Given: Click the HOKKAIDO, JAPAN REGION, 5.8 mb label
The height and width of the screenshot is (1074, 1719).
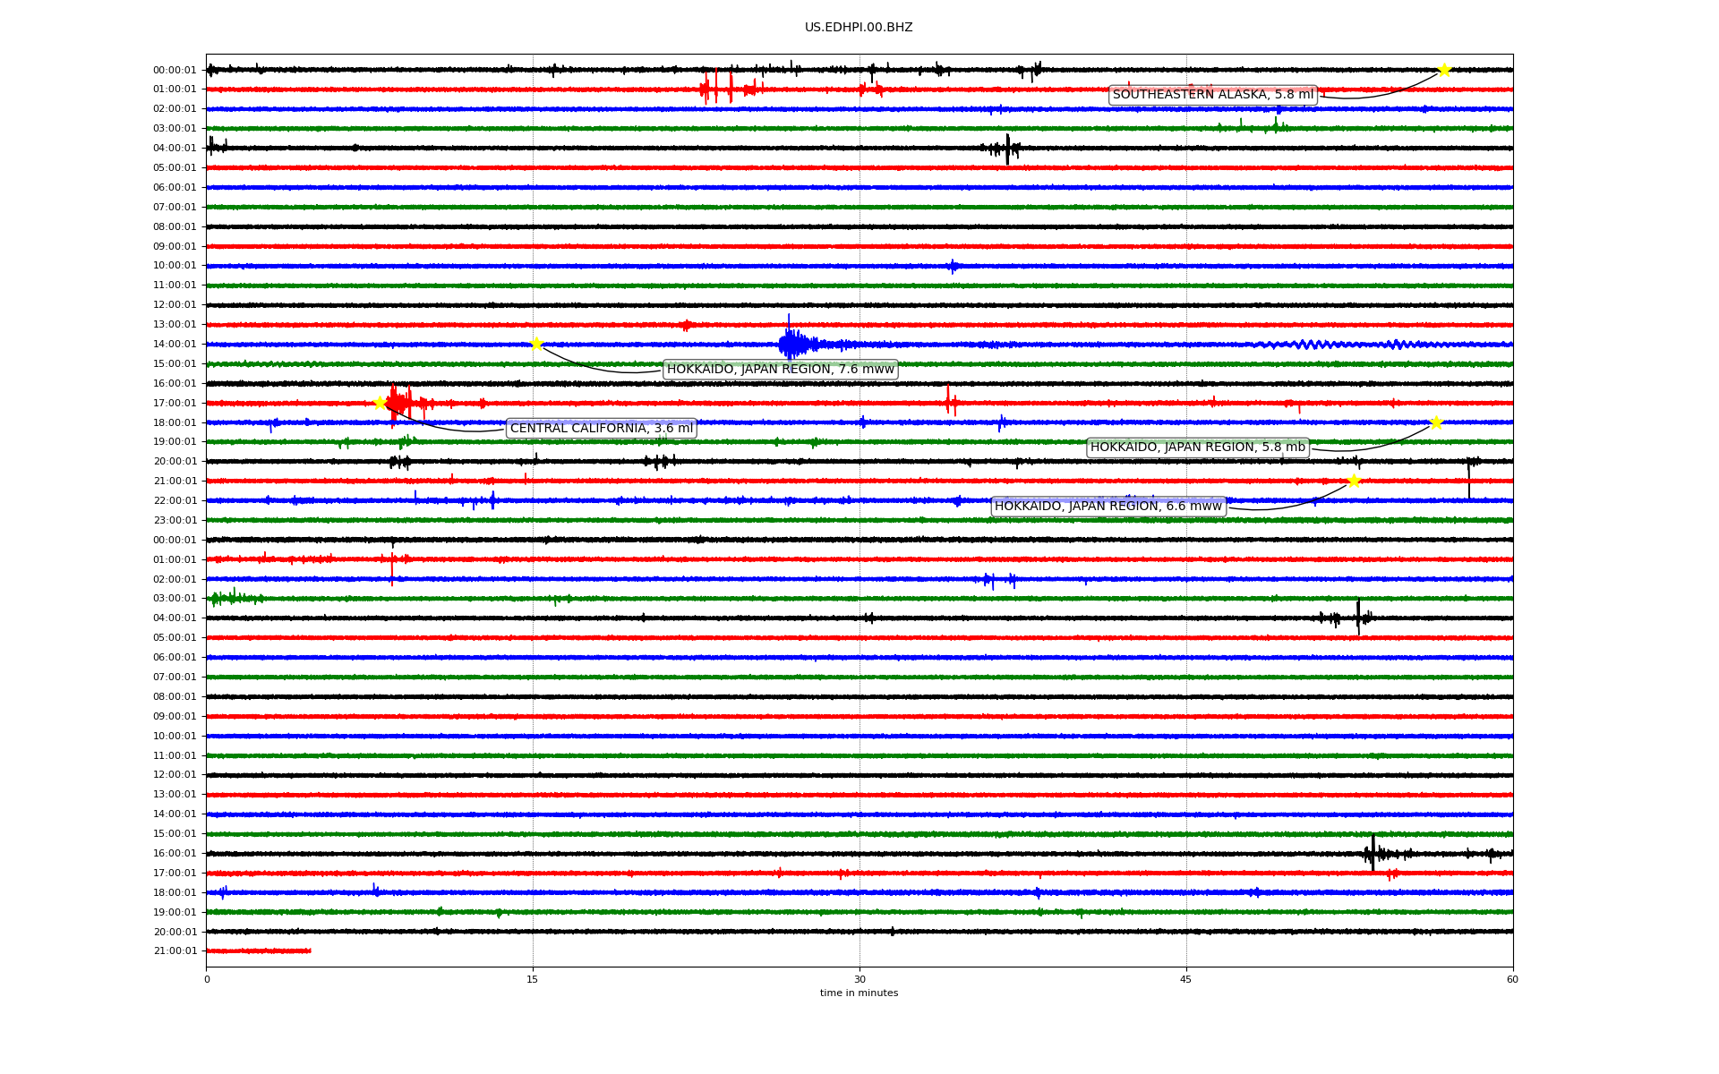Looking at the screenshot, I should (1197, 447).
